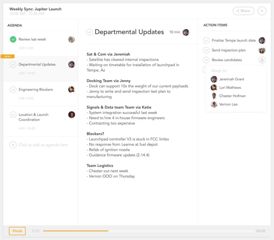This screenshot has height=240, width=274.
Task: Click the Engineering Blockers owner avatar
Action: (72, 90)
